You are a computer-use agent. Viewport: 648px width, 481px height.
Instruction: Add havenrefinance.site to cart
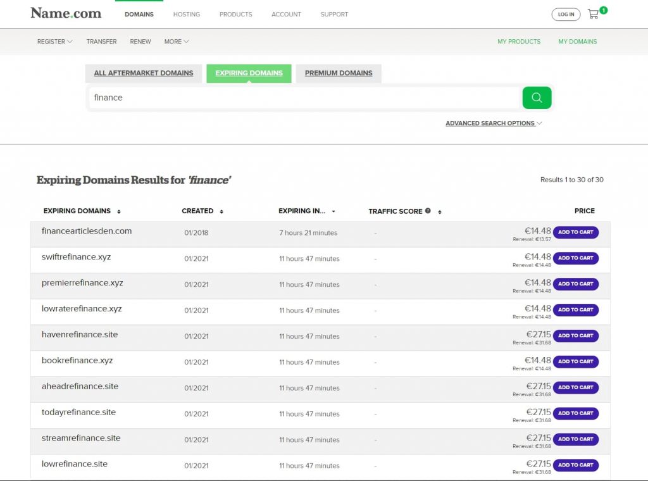click(575, 336)
